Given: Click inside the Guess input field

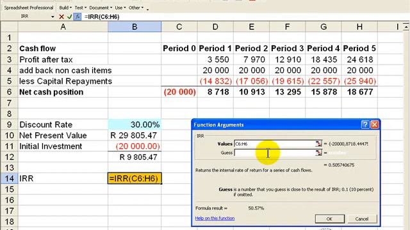Looking at the screenshot, I should coord(275,153).
